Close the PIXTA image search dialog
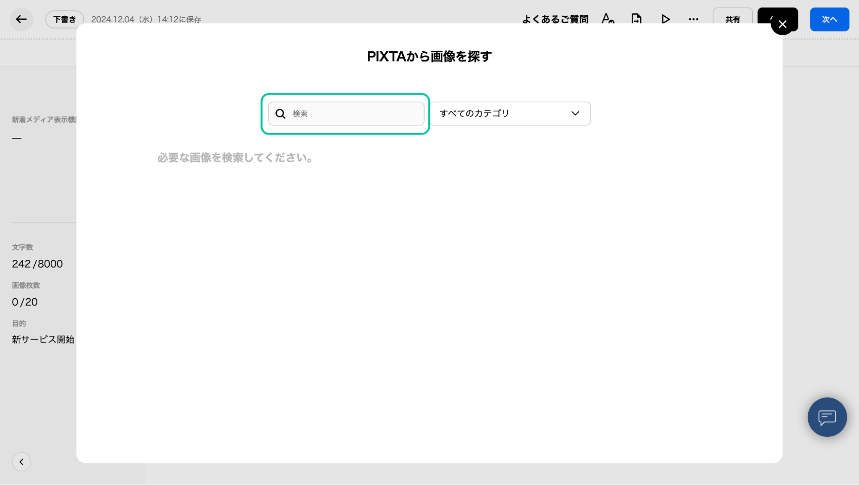The width and height of the screenshot is (859, 485). tap(782, 24)
